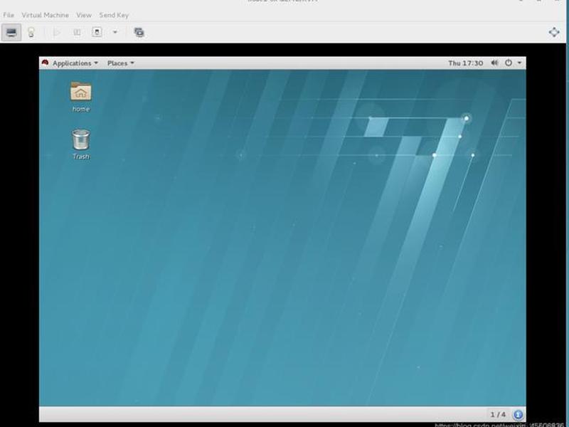Click the "home" icon label

click(81, 109)
